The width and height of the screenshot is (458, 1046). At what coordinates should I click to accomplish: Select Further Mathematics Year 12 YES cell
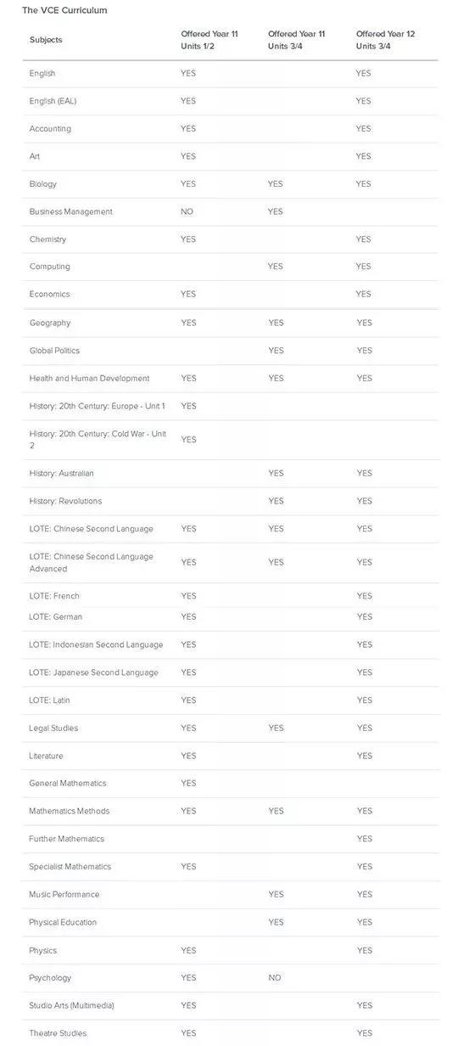tap(364, 839)
